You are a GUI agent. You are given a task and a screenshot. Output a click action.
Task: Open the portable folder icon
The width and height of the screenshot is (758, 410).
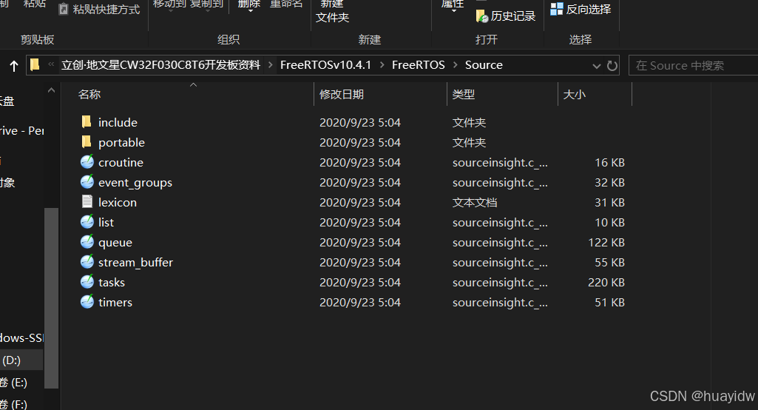(87, 142)
